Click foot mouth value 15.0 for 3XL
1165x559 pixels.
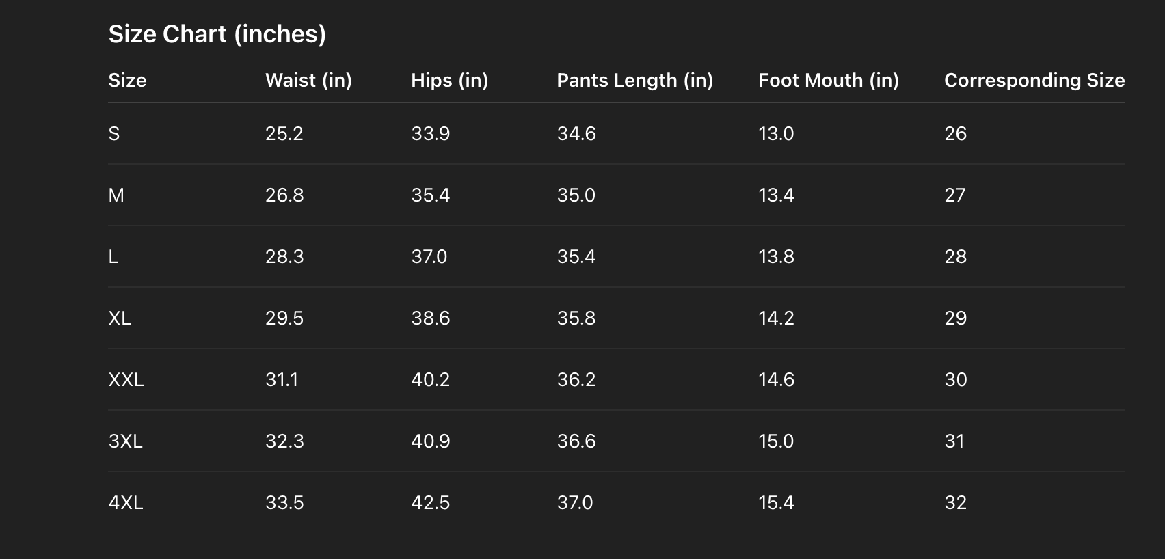[776, 441]
